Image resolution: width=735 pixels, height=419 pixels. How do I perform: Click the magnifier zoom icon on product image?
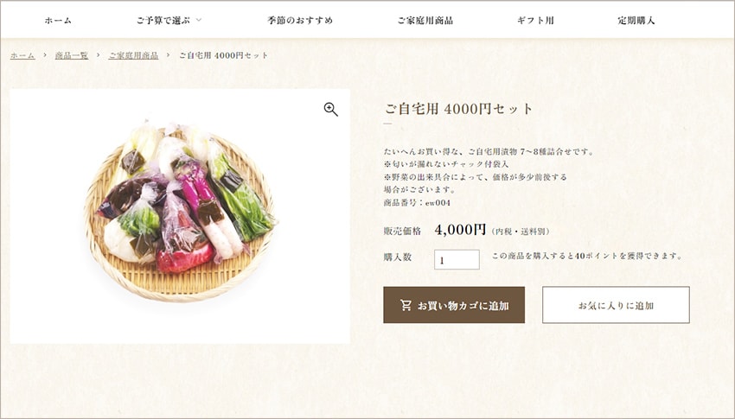coord(331,110)
